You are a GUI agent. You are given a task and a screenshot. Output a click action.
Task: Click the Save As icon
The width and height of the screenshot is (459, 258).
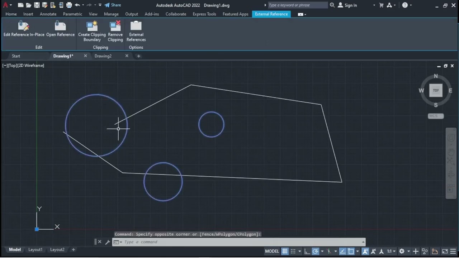pyautogui.click(x=44, y=5)
